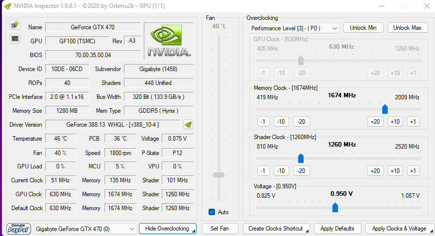Click the Device ID field 10DE - 06CD

click(x=67, y=69)
